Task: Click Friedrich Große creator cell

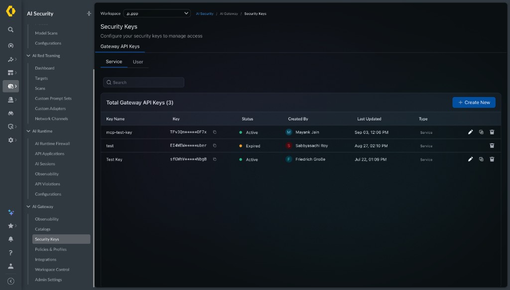Action: (x=310, y=159)
